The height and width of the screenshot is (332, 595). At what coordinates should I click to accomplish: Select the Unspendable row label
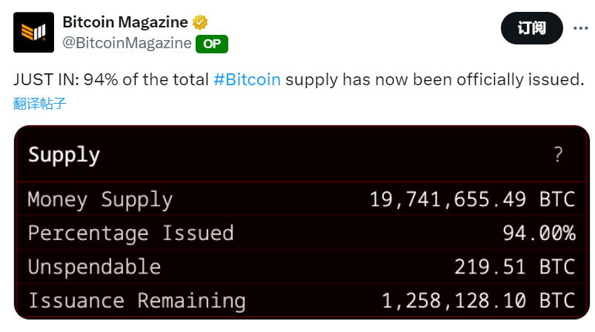coord(94,267)
